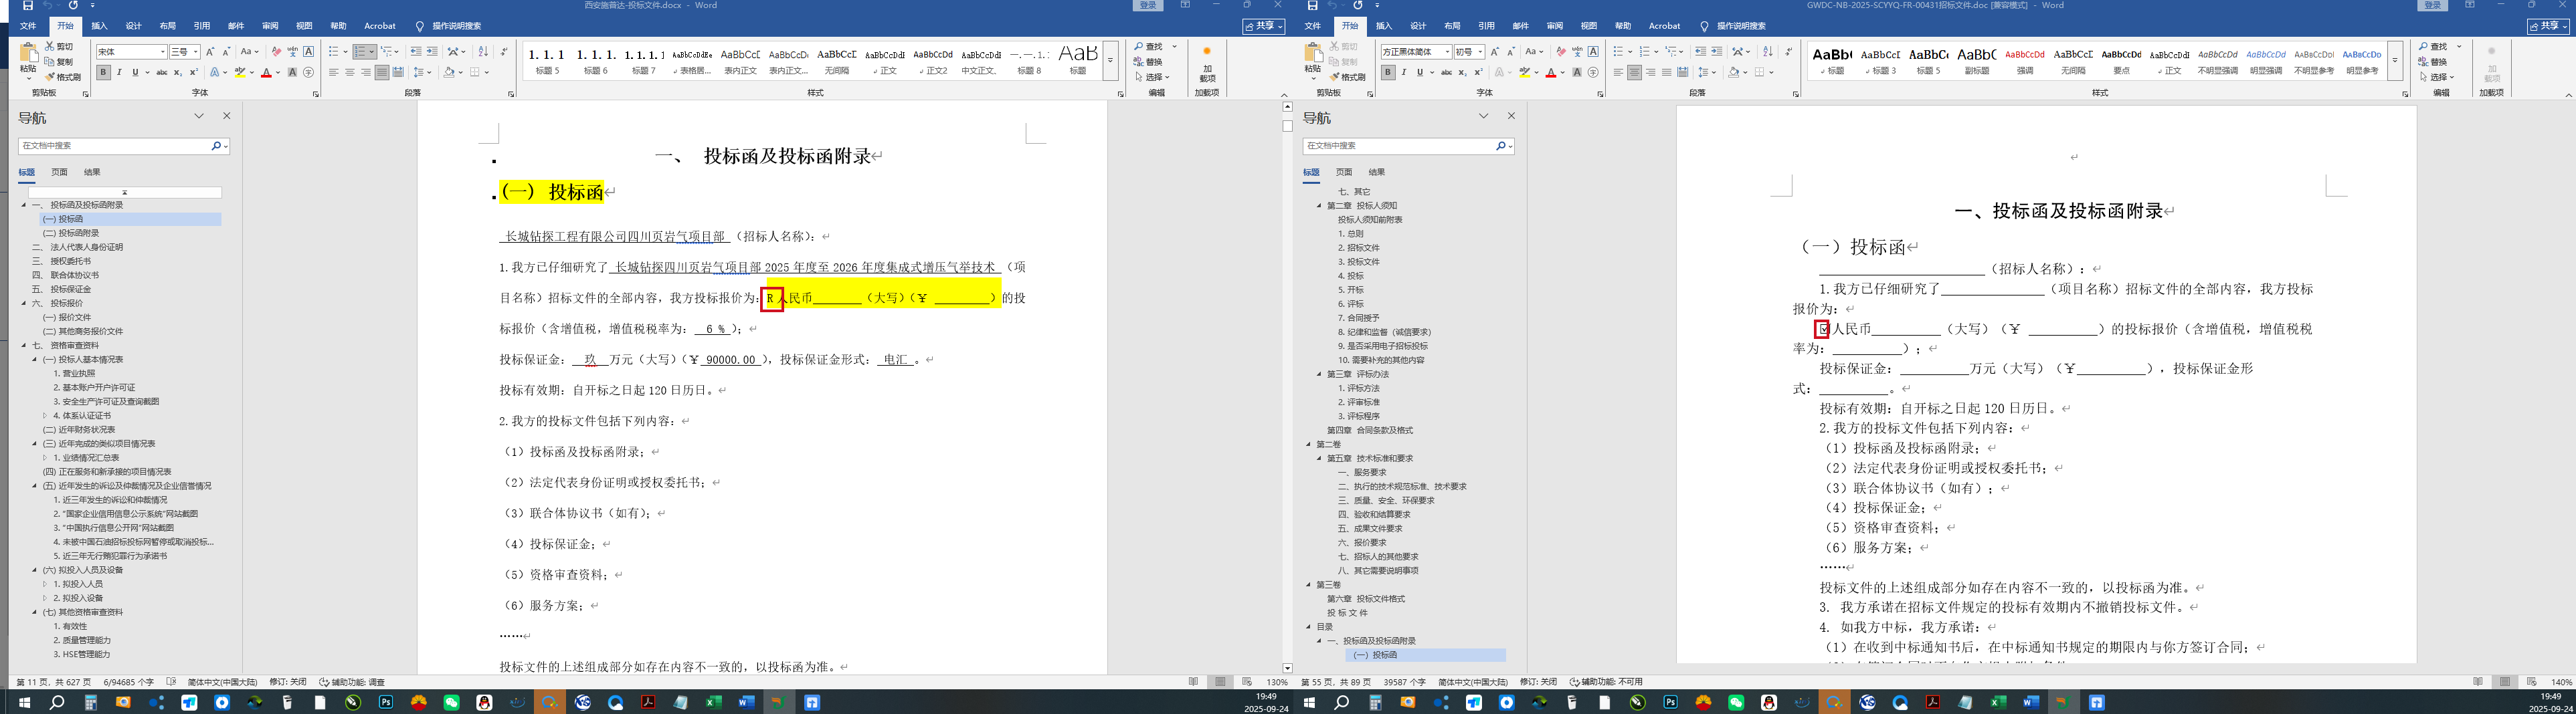Viewport: 2576px width, 714px height.
Task: Click 查找 (Find) in the left window
Action: tap(1149, 47)
